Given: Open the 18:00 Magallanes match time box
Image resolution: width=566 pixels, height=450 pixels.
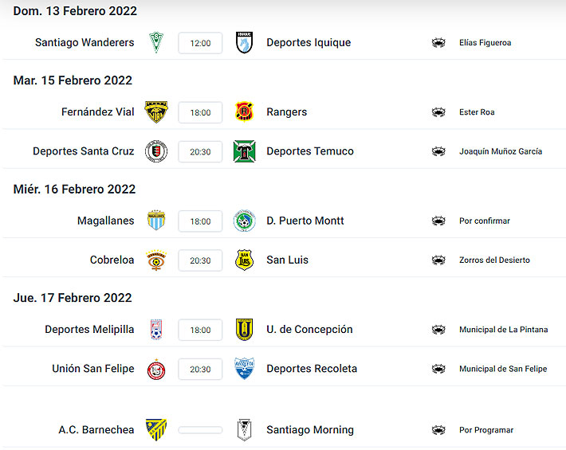Looking at the screenshot, I should pos(200,221).
